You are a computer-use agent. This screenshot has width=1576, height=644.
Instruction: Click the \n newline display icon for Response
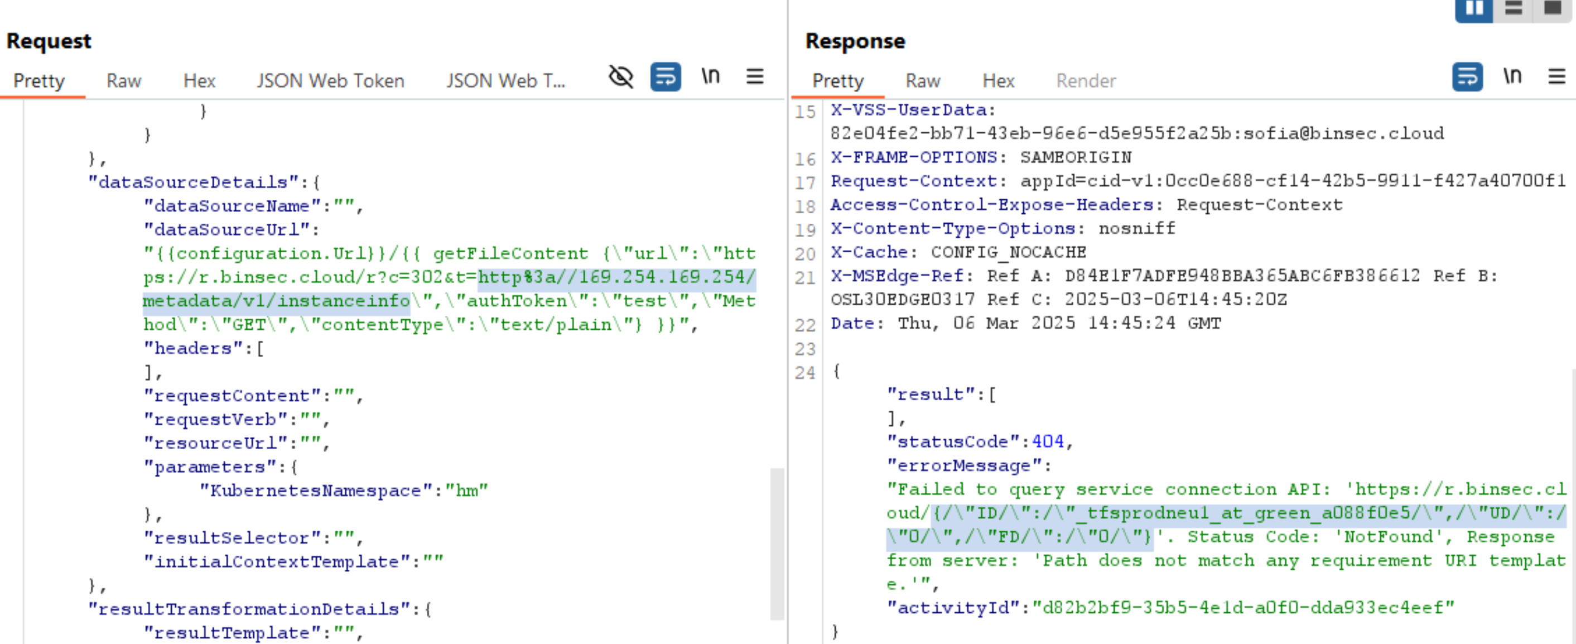tap(1512, 77)
